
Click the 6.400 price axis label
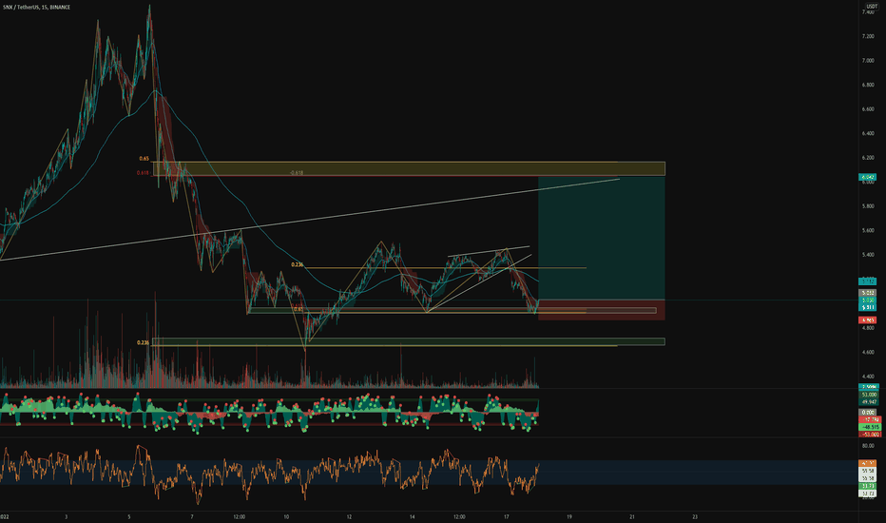(x=868, y=133)
